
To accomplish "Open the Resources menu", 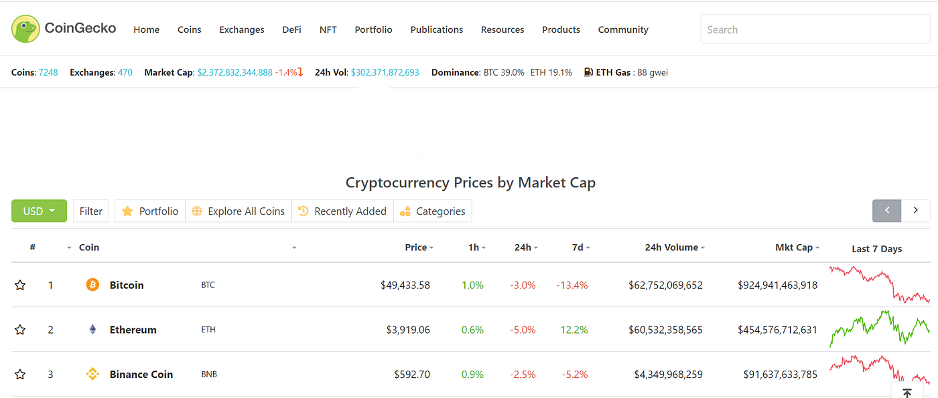I will coord(503,29).
